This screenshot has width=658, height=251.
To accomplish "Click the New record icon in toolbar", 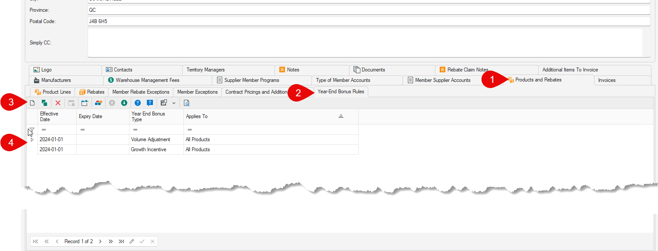I will [32, 103].
